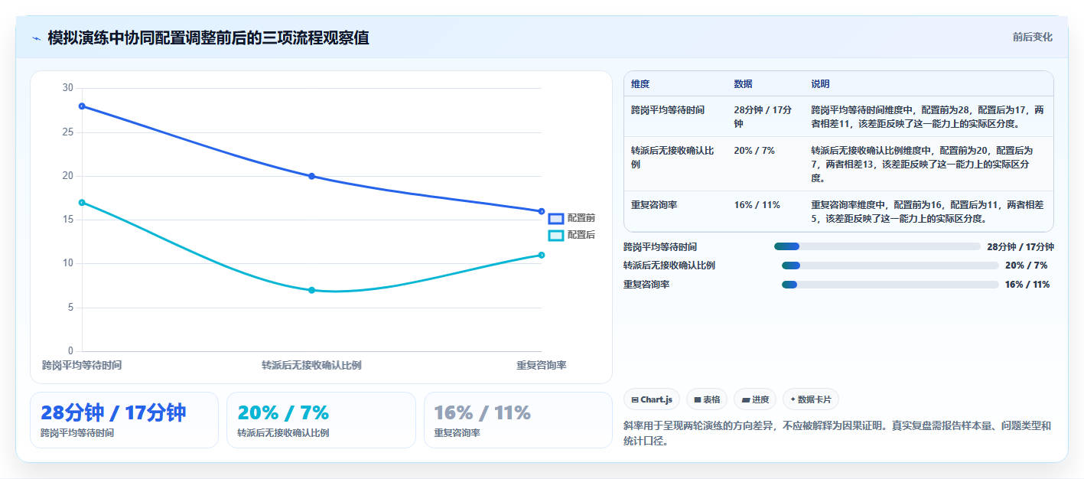Viewport: 1084px width, 479px height.
Task: Click the icon in the Chart.js tag
Action: [635, 399]
